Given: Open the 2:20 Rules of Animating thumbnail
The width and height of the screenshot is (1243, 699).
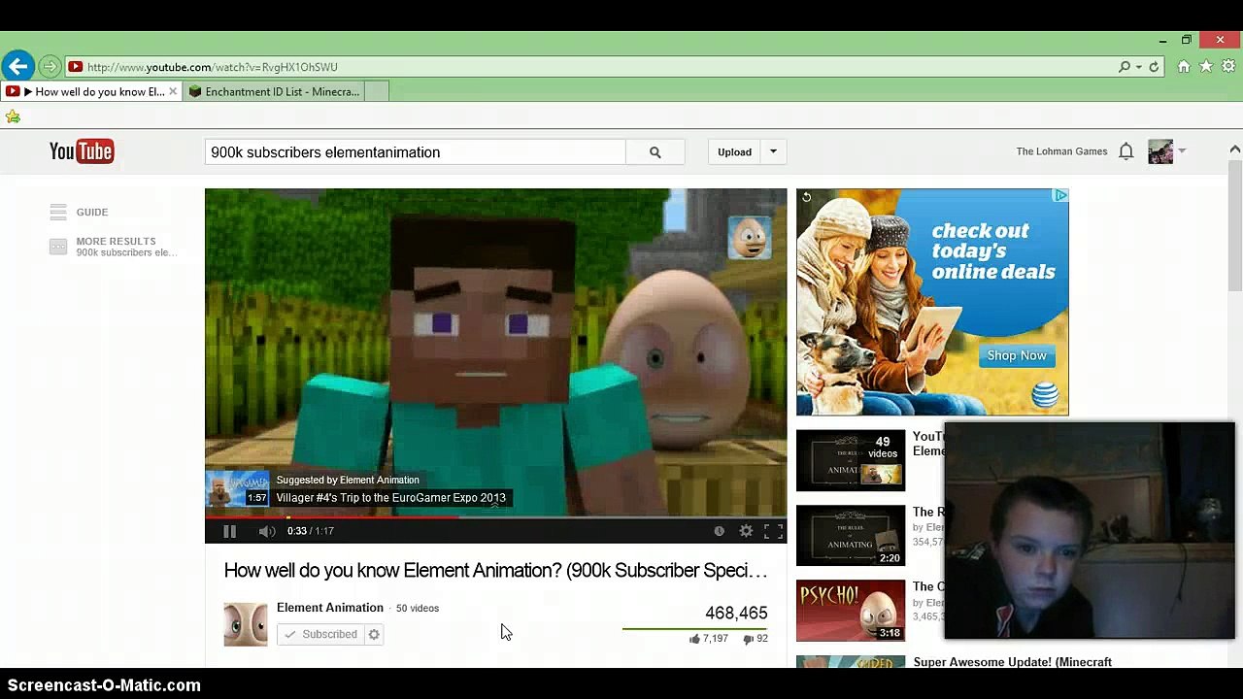Looking at the screenshot, I should [851, 535].
